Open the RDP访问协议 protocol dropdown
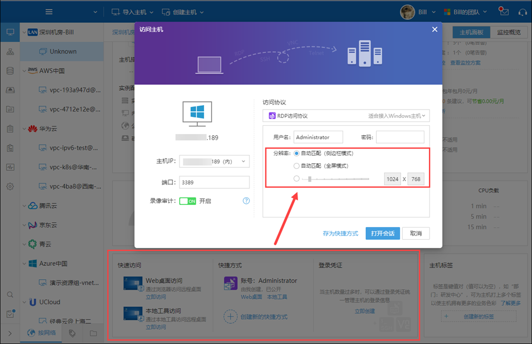This screenshot has height=344, width=532. [x=346, y=116]
